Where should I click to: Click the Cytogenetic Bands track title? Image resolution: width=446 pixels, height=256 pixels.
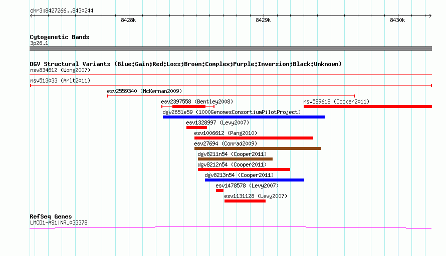(60, 37)
